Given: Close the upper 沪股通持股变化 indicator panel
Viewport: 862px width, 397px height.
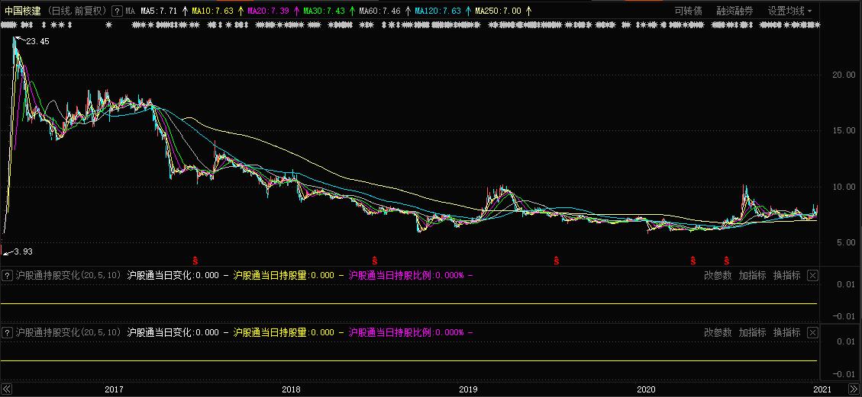Looking at the screenshot, I should 813,275.
